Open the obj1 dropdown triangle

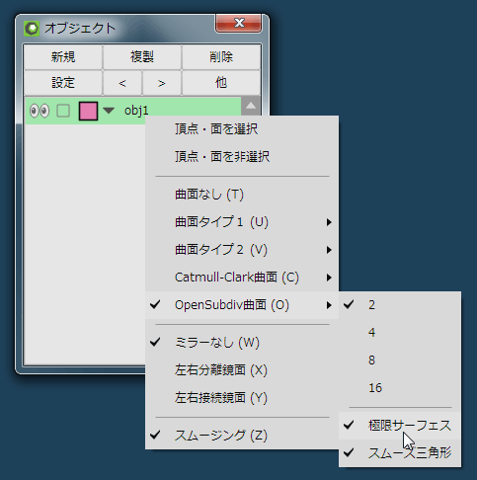pyautogui.click(x=109, y=111)
